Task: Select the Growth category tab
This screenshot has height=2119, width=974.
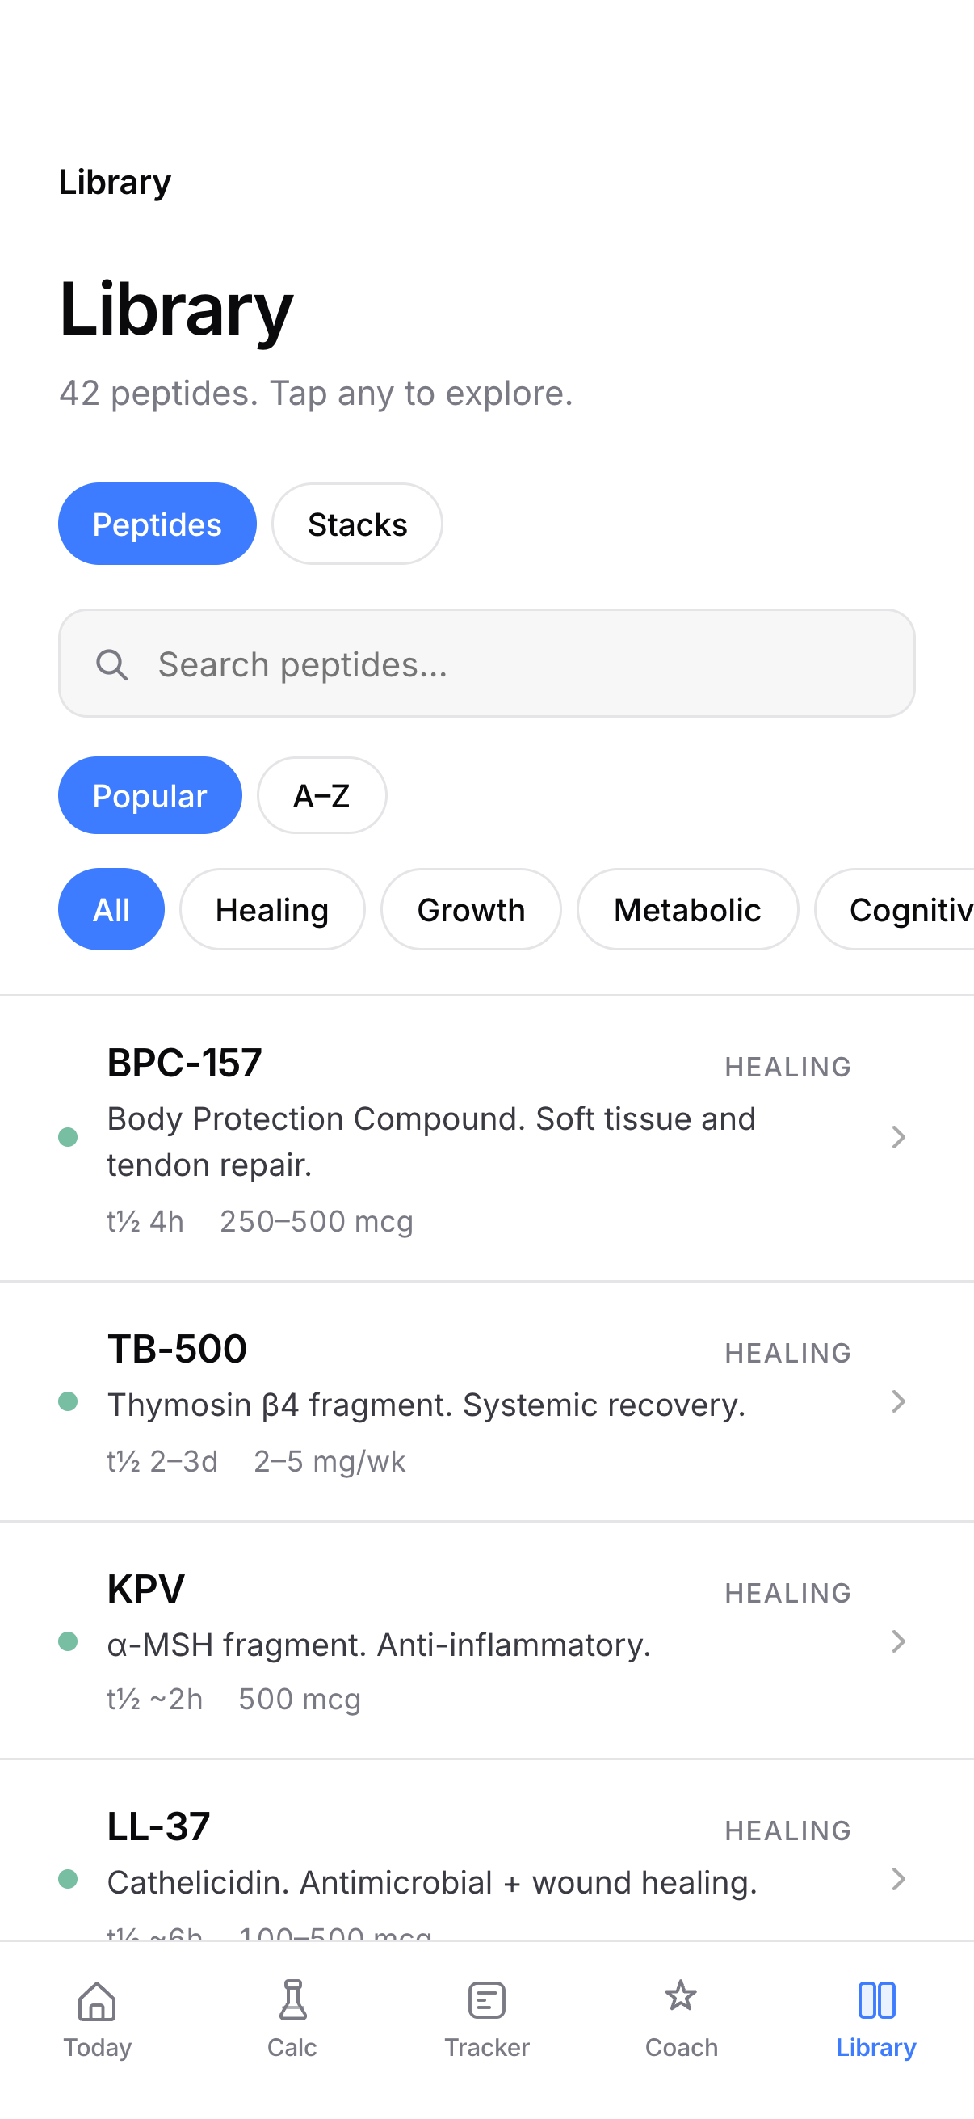Action: pos(471,909)
